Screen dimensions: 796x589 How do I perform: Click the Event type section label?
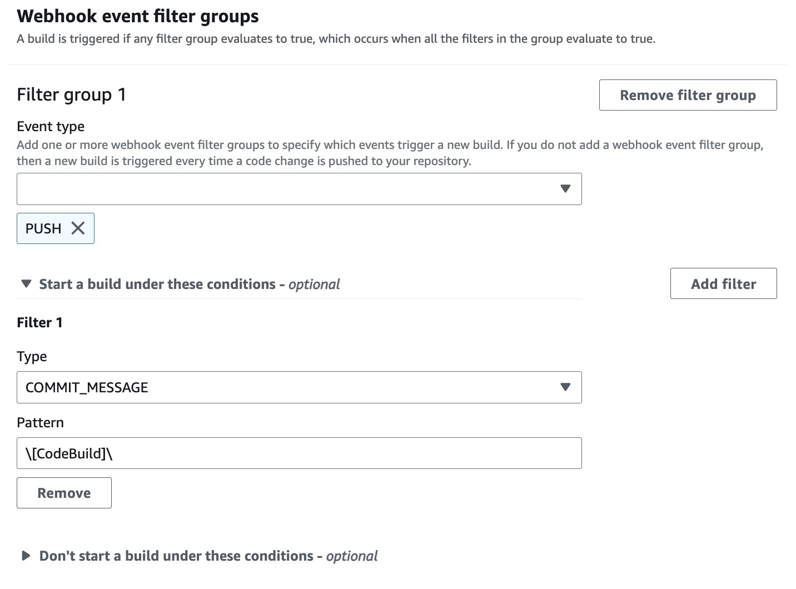50,126
